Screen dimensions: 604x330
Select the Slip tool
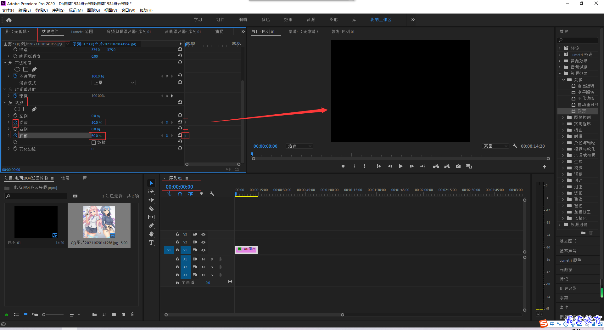(151, 217)
